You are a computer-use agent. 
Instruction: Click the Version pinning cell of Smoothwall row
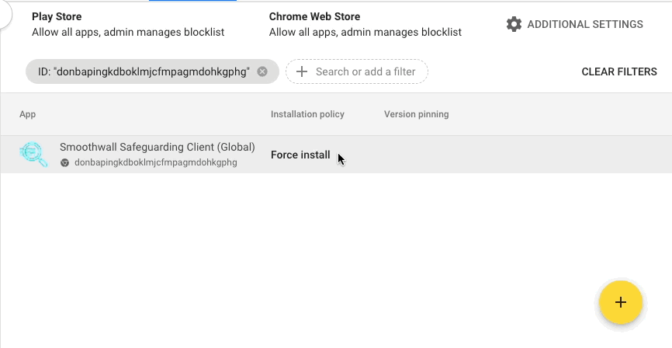click(x=416, y=155)
